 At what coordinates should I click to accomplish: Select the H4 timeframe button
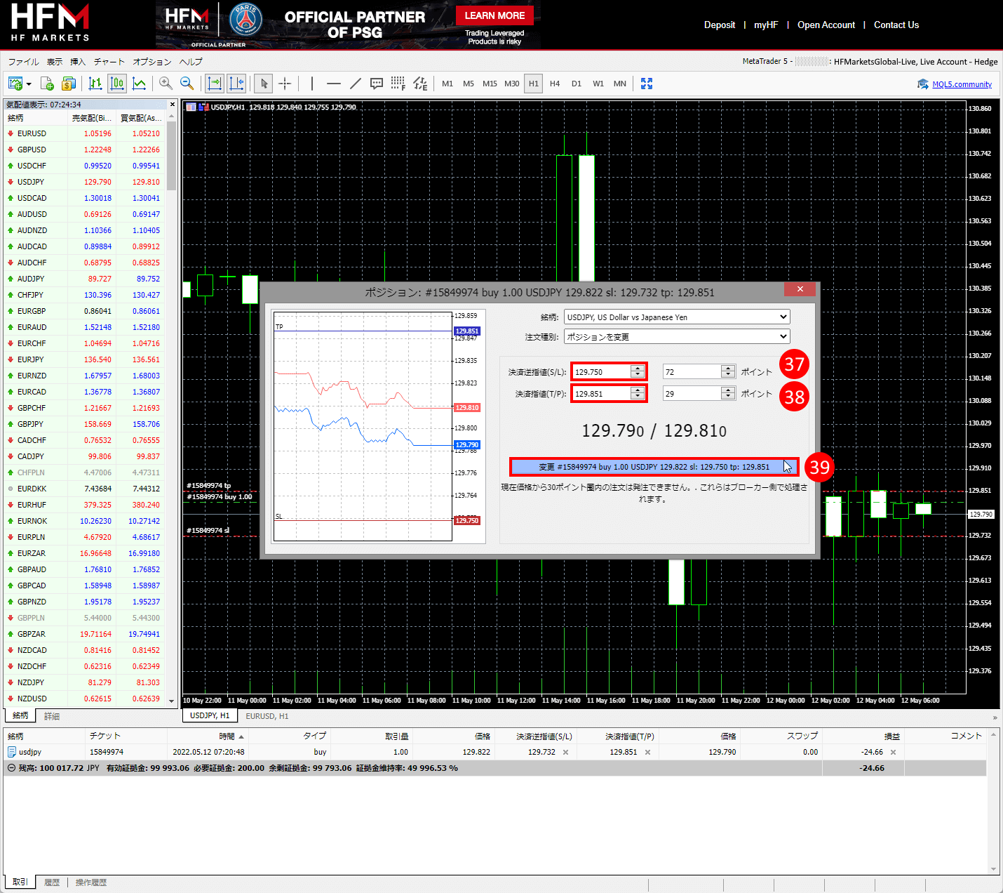coord(555,84)
